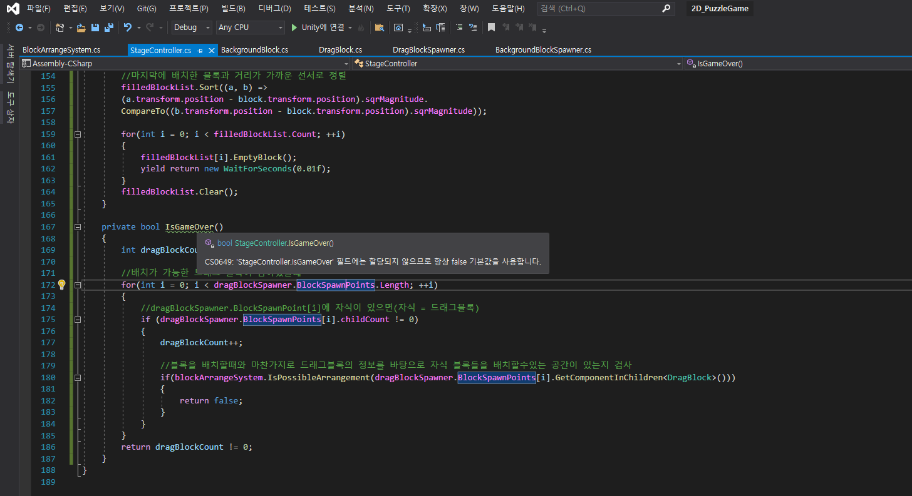The width and height of the screenshot is (912, 496).
Task: Open the 서버 탐색기 side panel tab
Action: coord(9,64)
